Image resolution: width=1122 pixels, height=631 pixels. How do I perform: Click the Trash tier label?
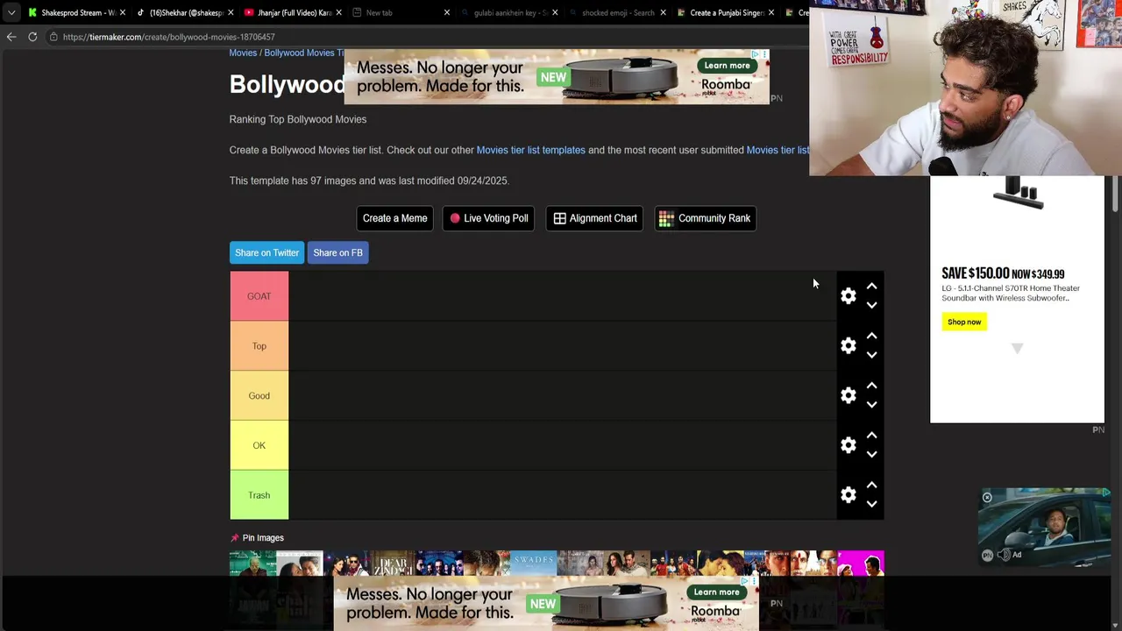click(x=259, y=495)
